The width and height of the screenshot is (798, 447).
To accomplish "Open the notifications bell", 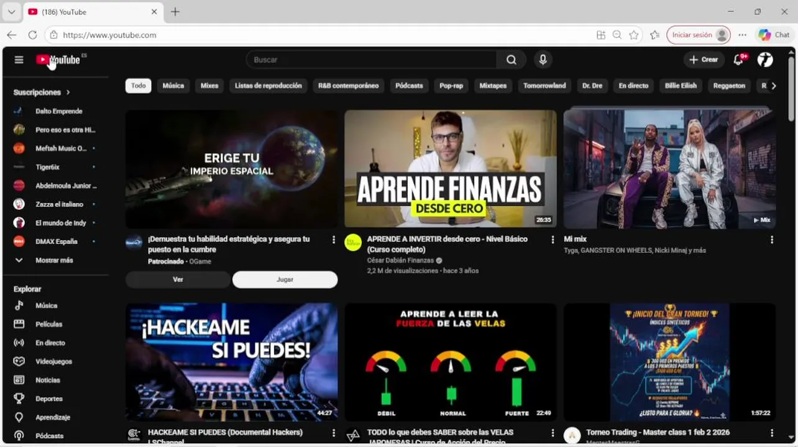I will 739,60.
